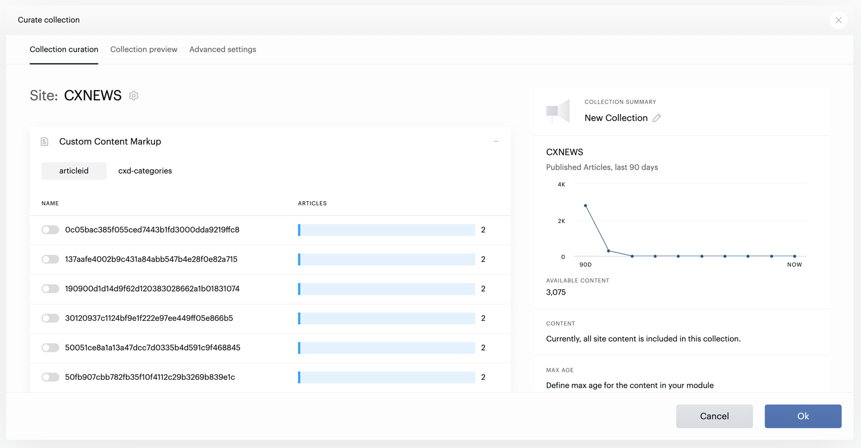Viewport: 861px width, 448px height.
Task: Turn on 30120937c1124bf9e1f222e97ee449ff05e866b5 toggle
Action: (50, 319)
